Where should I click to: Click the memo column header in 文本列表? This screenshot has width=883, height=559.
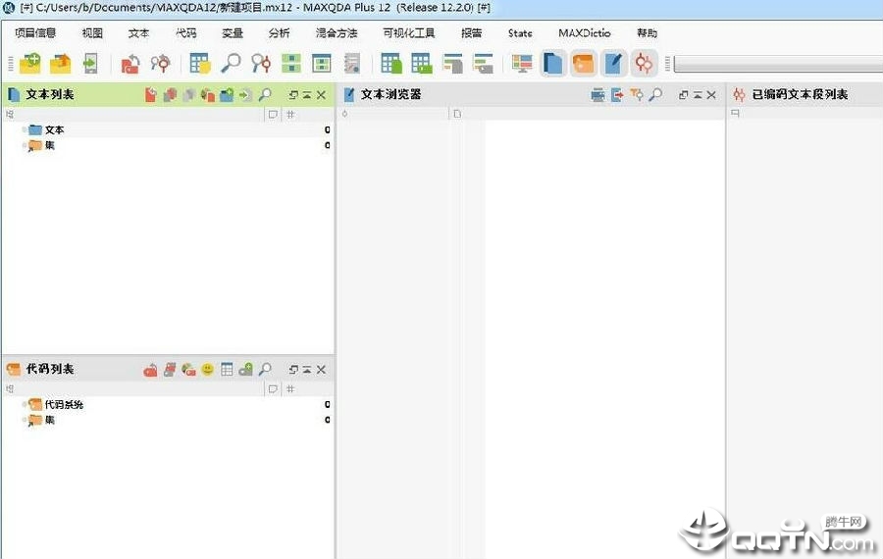click(273, 115)
